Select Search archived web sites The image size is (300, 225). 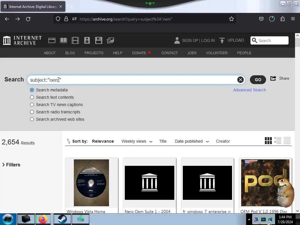point(32,119)
